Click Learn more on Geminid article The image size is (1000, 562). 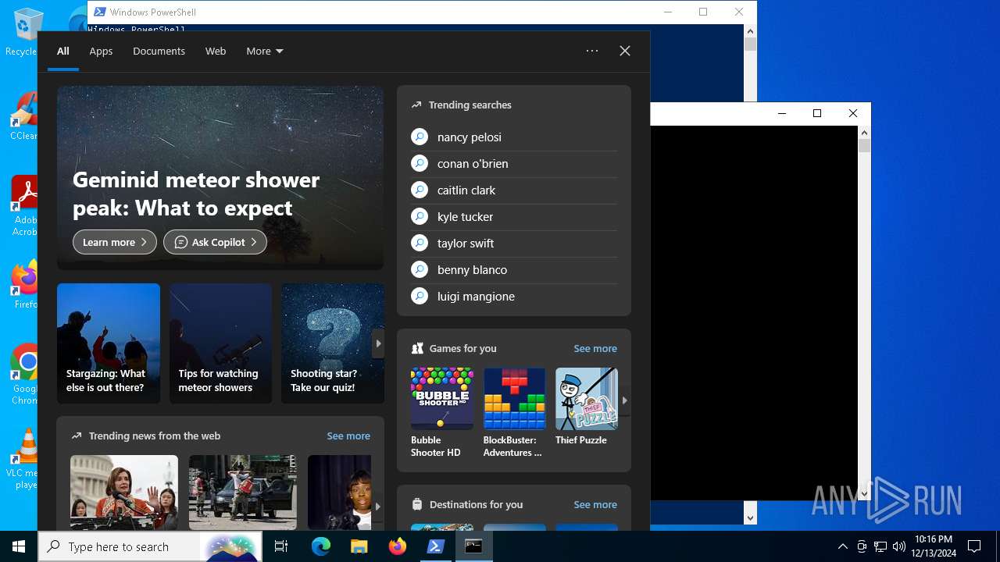[115, 242]
